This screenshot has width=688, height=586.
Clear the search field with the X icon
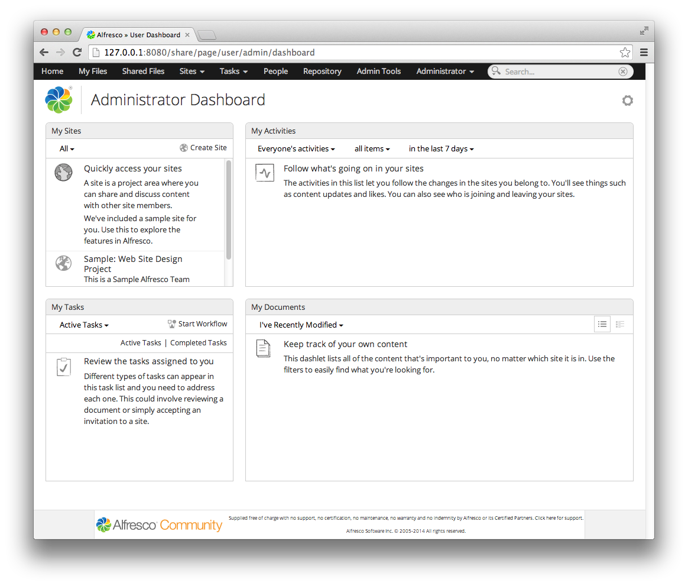pos(622,71)
